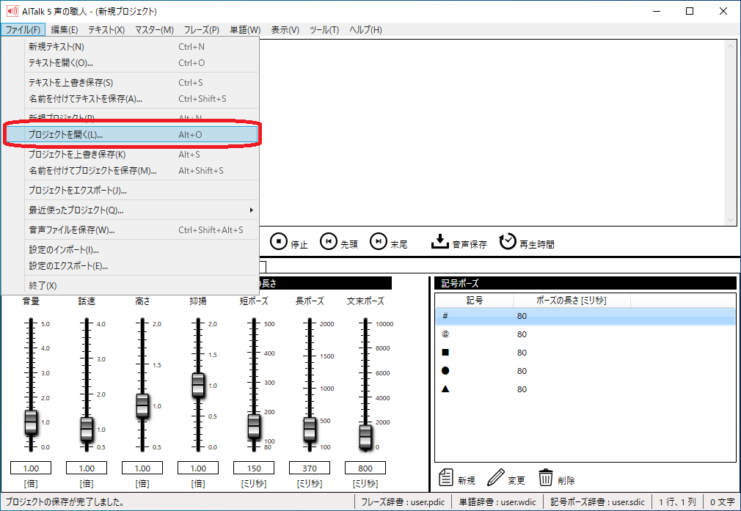
Task: Select the ● symbol pause row
Action: click(x=585, y=371)
